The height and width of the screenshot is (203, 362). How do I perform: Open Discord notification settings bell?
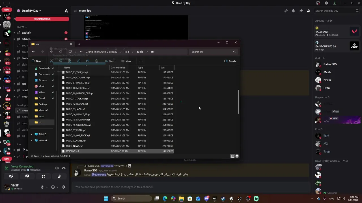293,11
